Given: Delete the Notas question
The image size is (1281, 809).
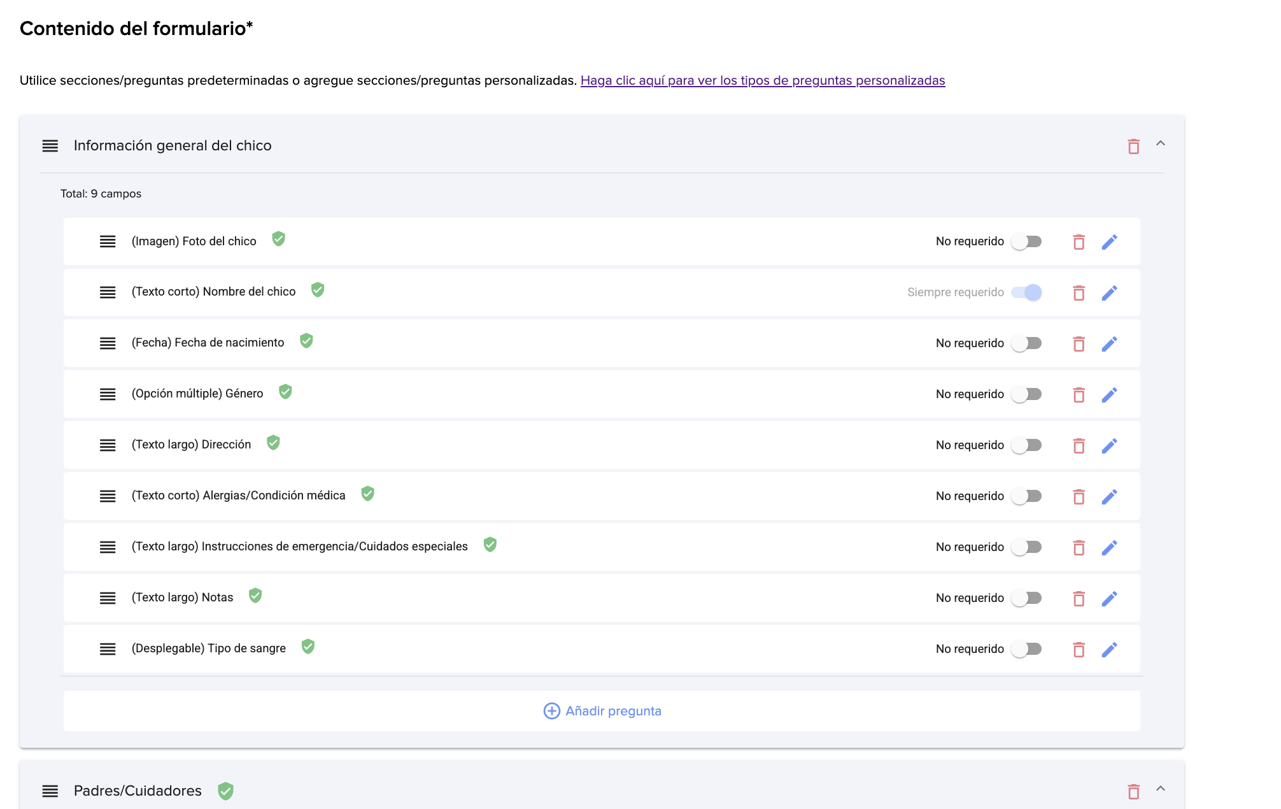Looking at the screenshot, I should point(1079,599).
